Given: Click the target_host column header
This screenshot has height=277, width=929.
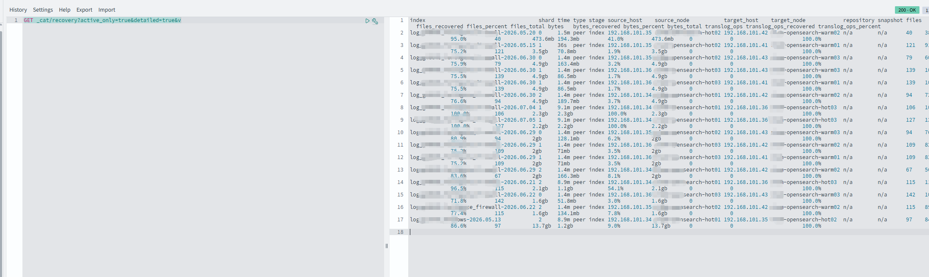Looking at the screenshot, I should (741, 20).
